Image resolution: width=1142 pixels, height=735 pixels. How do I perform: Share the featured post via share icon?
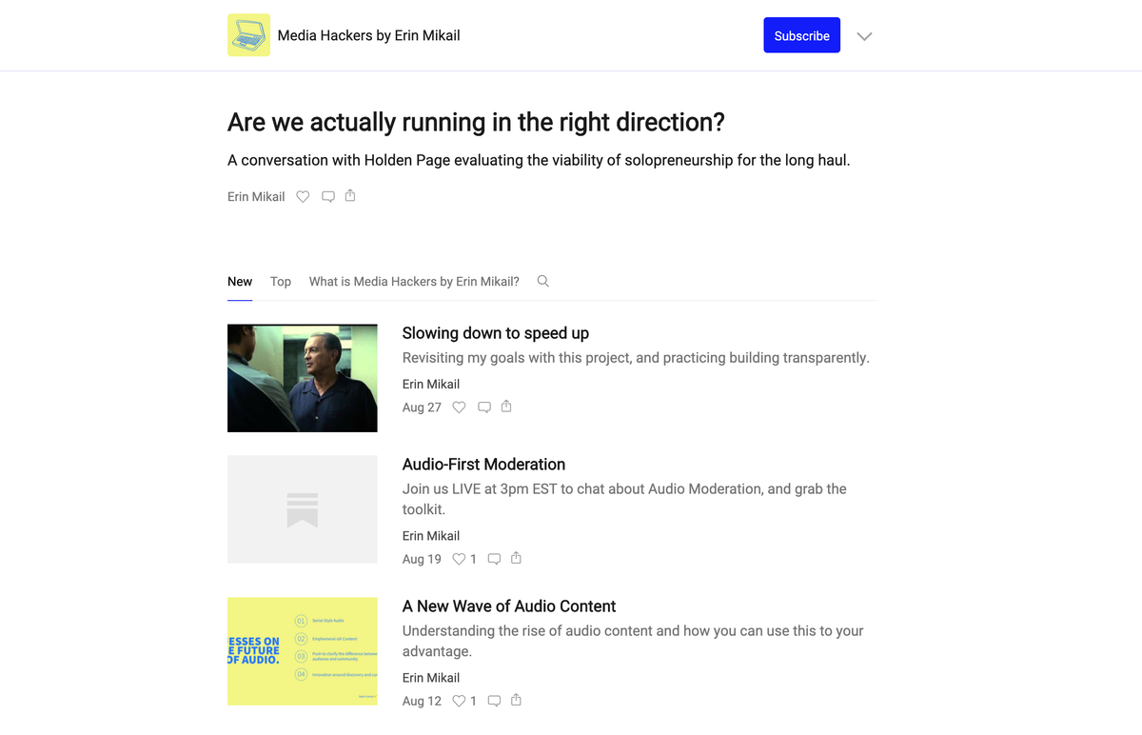[x=350, y=196]
